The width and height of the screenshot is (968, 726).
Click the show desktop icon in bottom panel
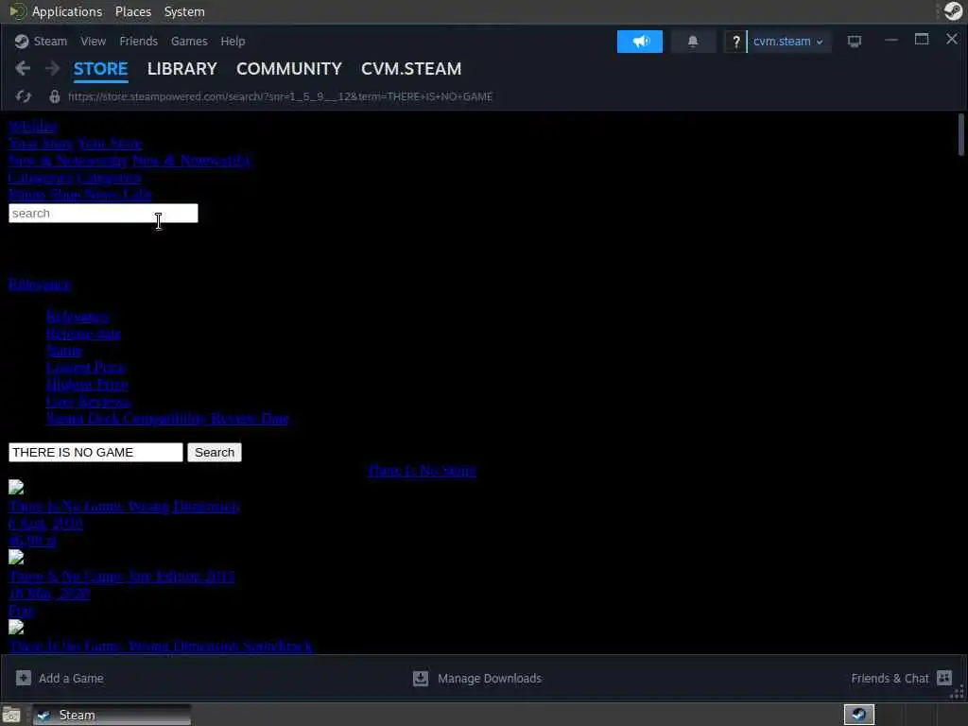click(x=11, y=716)
